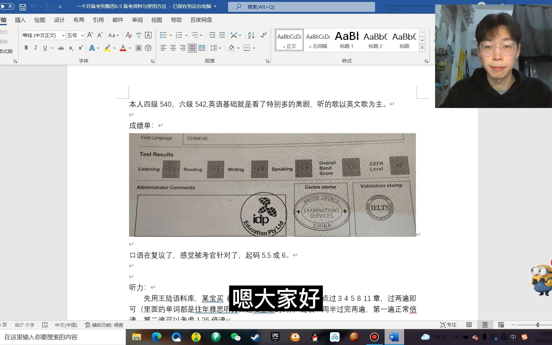This screenshot has width=552, height=345.
Task: Click the phonetic guide wén icon
Action: 139,35
